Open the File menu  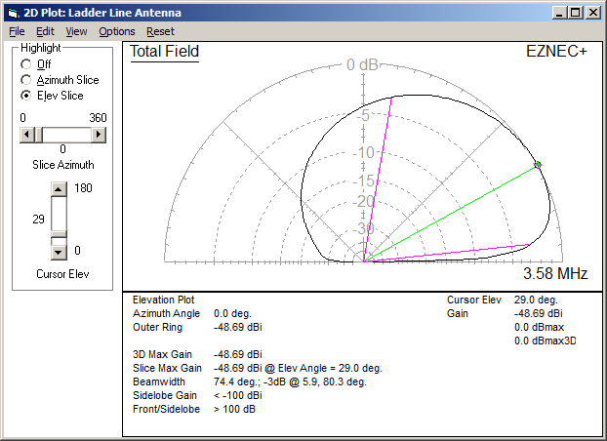point(17,31)
